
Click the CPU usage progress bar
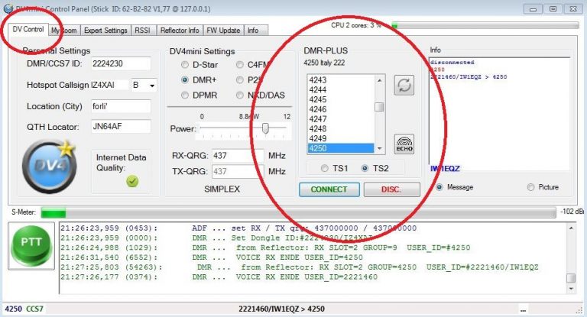(x=485, y=25)
